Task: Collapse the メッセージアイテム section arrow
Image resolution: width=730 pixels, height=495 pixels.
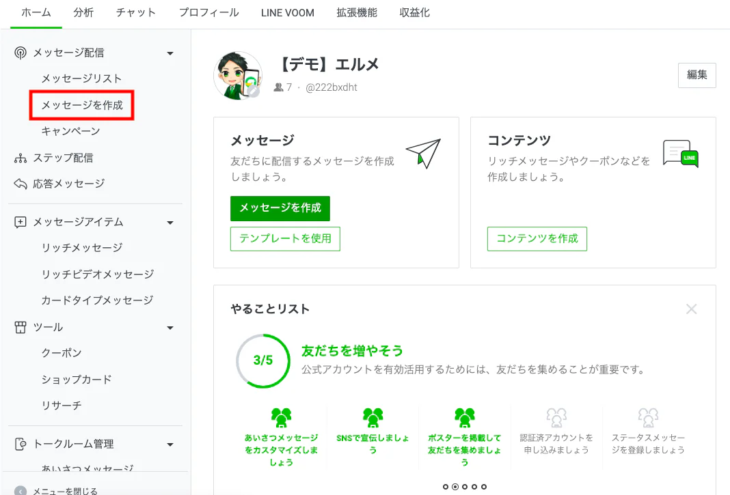Action: [x=170, y=223]
